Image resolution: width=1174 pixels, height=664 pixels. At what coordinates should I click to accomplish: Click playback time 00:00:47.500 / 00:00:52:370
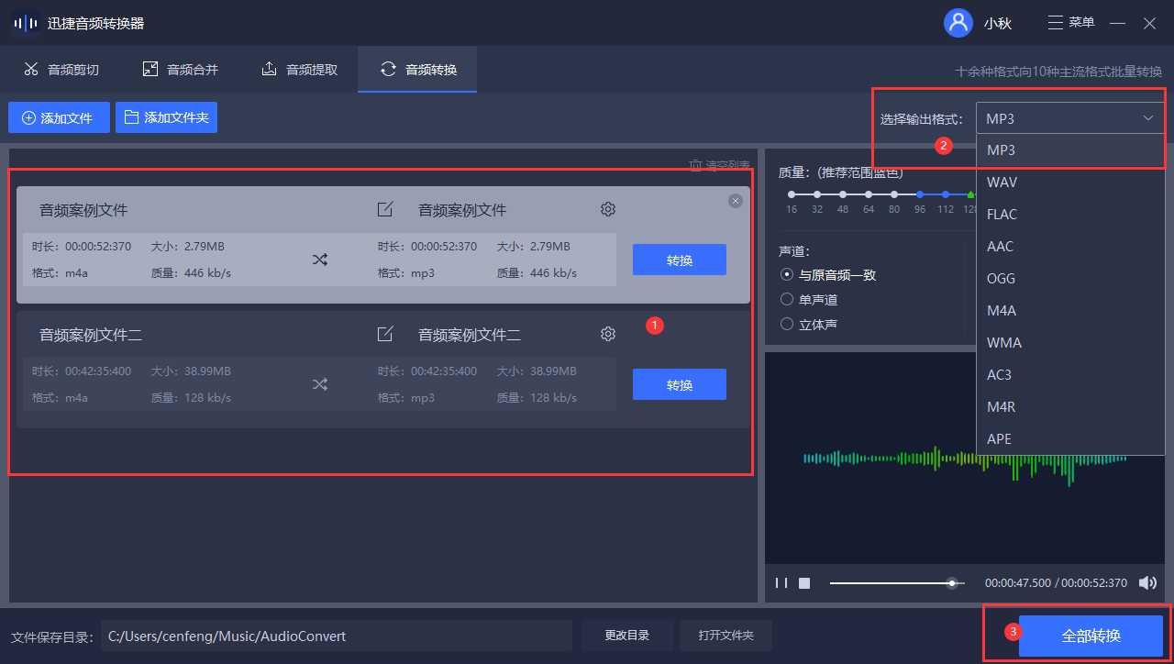pos(1056,582)
